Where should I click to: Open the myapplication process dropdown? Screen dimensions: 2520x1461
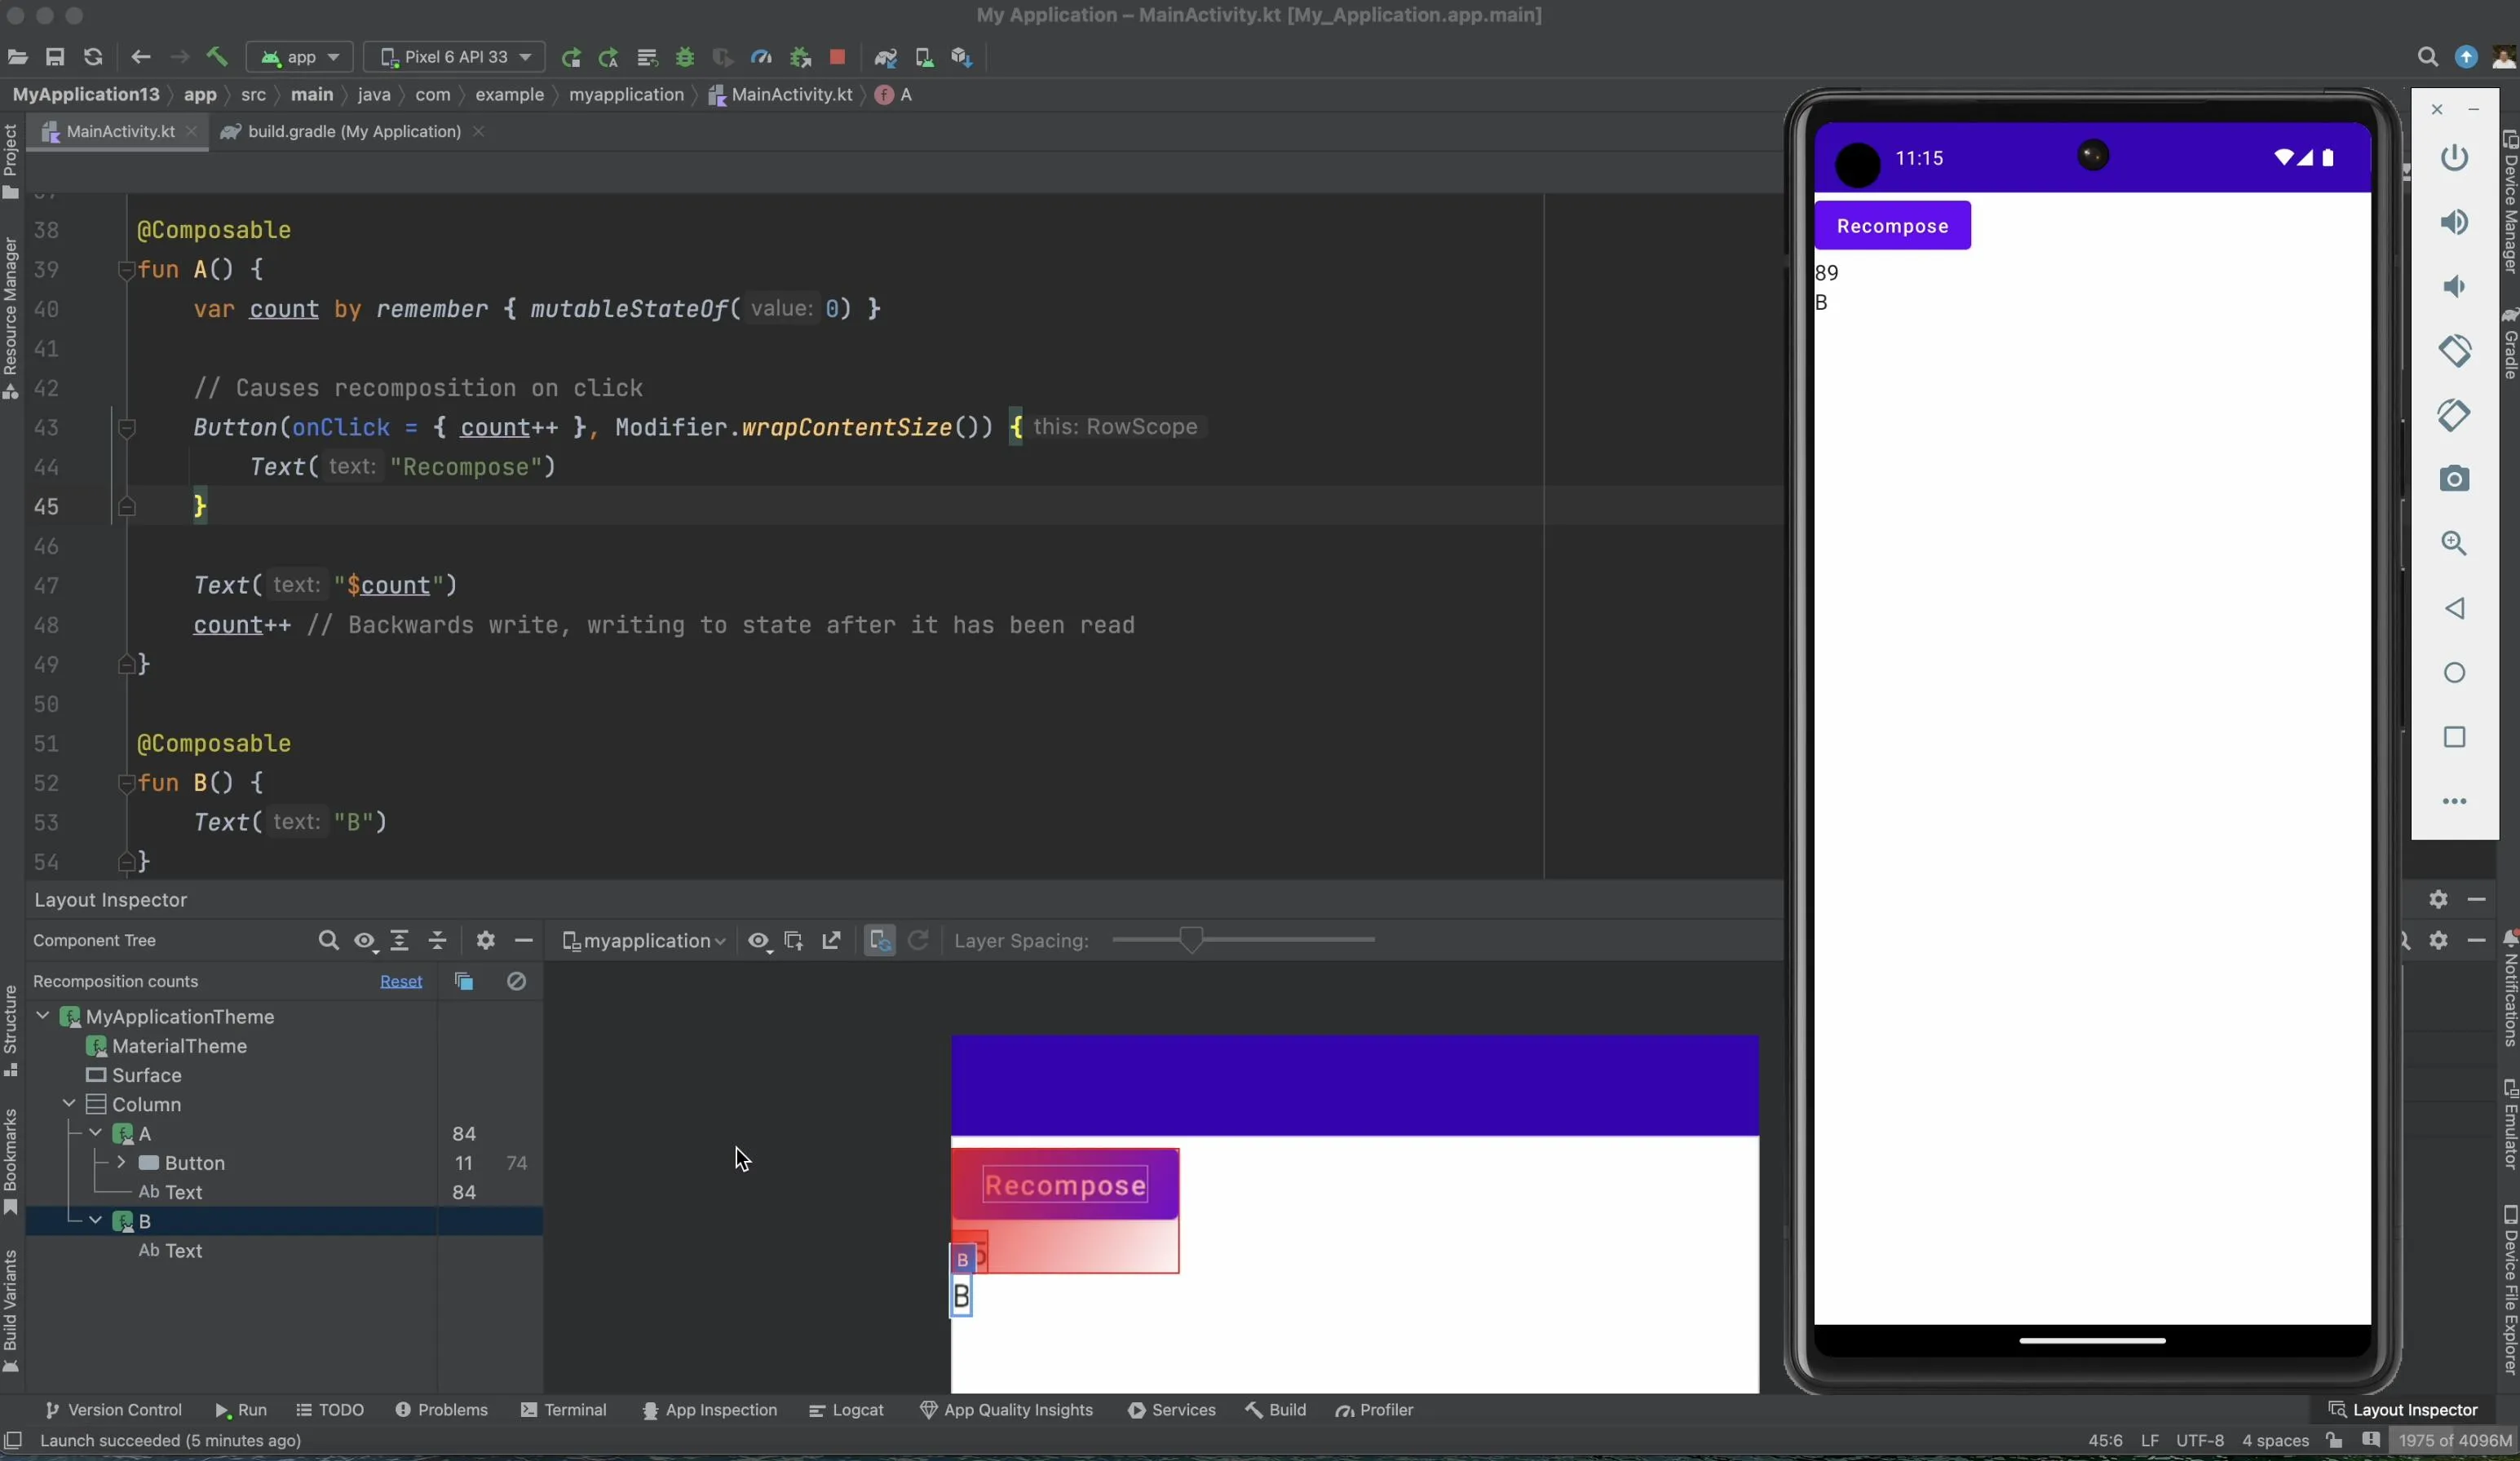643,941
